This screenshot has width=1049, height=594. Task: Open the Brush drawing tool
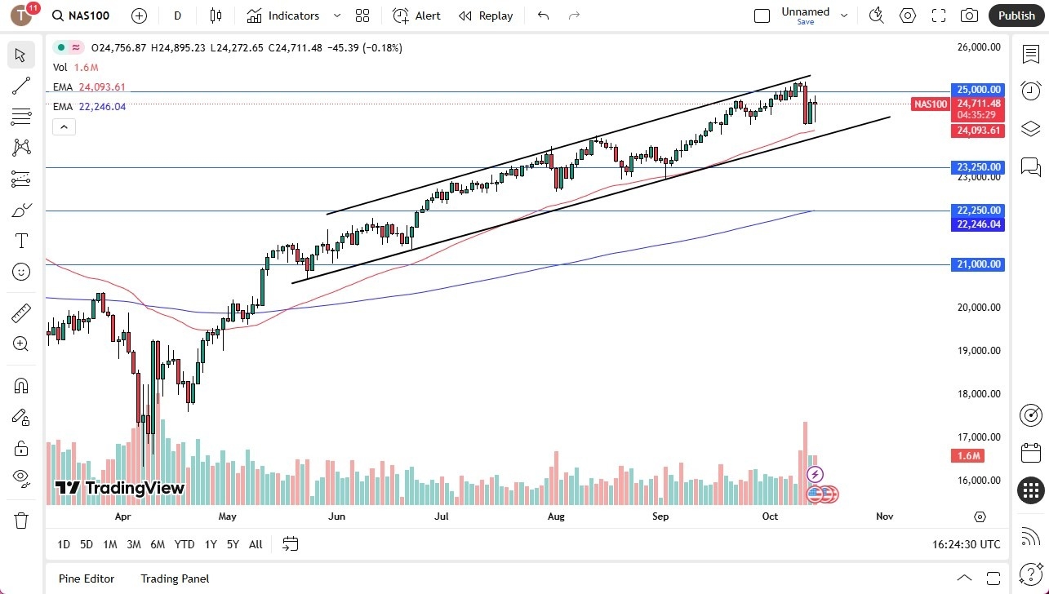(20, 210)
